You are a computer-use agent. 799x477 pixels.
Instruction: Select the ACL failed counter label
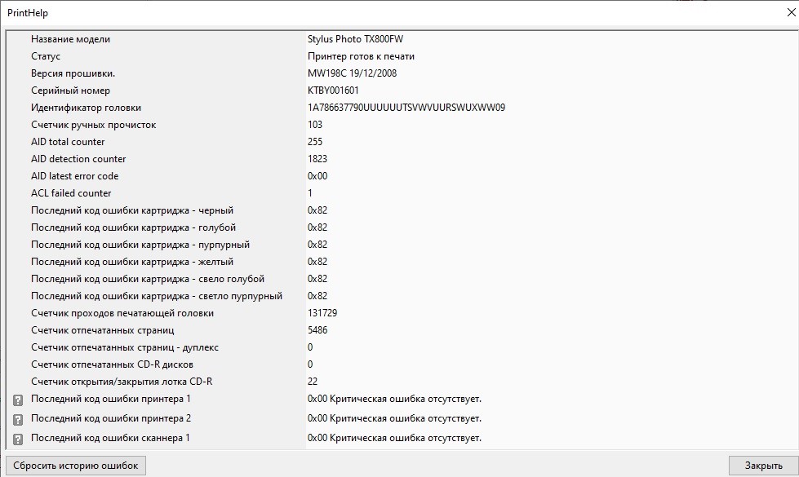(x=71, y=193)
